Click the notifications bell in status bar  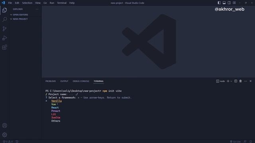[251, 141]
